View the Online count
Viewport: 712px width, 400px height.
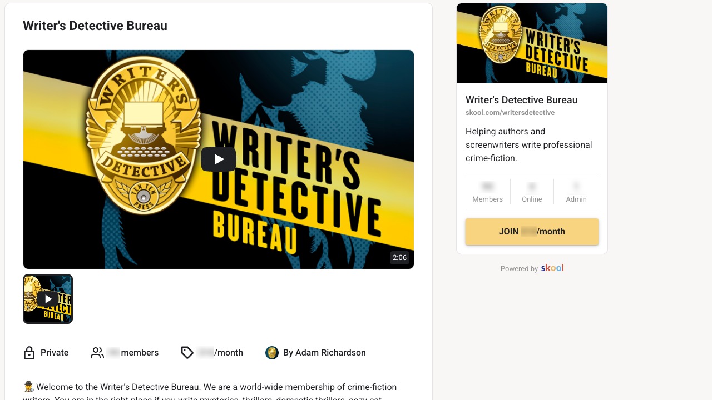pyautogui.click(x=532, y=192)
